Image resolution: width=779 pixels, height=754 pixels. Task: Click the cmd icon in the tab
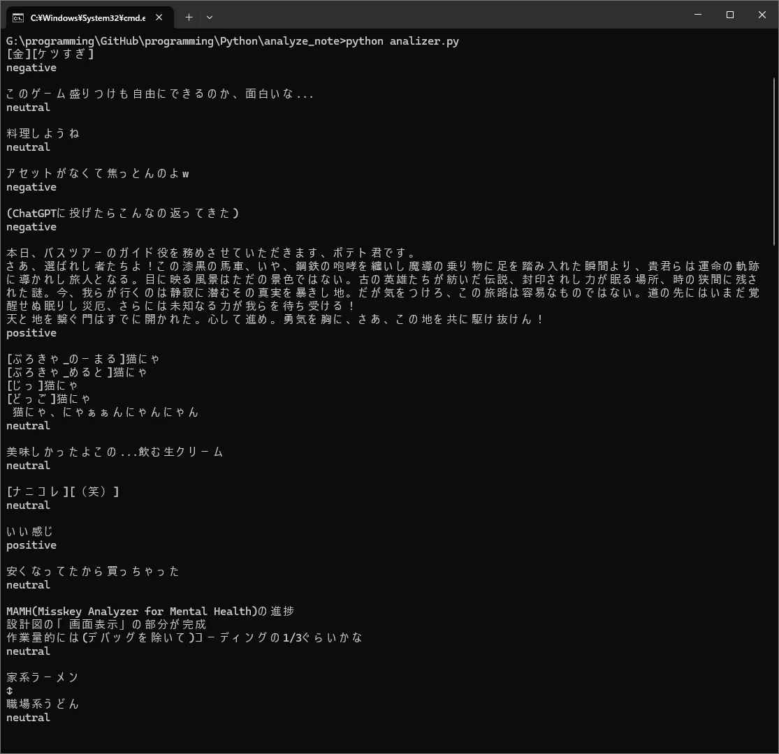(18, 18)
